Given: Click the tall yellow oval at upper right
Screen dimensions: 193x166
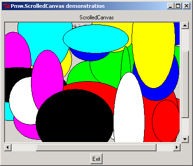Looking at the screenshot, I should pyautogui.click(x=154, y=55).
